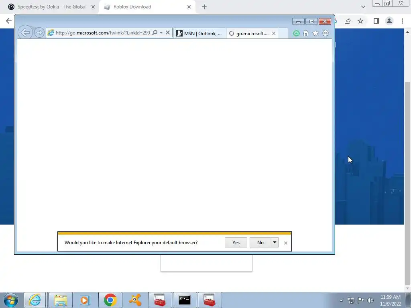Switch to the MSN | Outlook tab
Screen dimensions: 411x308
[200, 33]
